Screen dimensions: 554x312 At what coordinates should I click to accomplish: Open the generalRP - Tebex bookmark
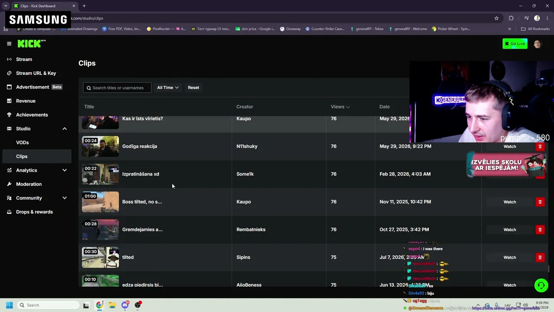(367, 29)
